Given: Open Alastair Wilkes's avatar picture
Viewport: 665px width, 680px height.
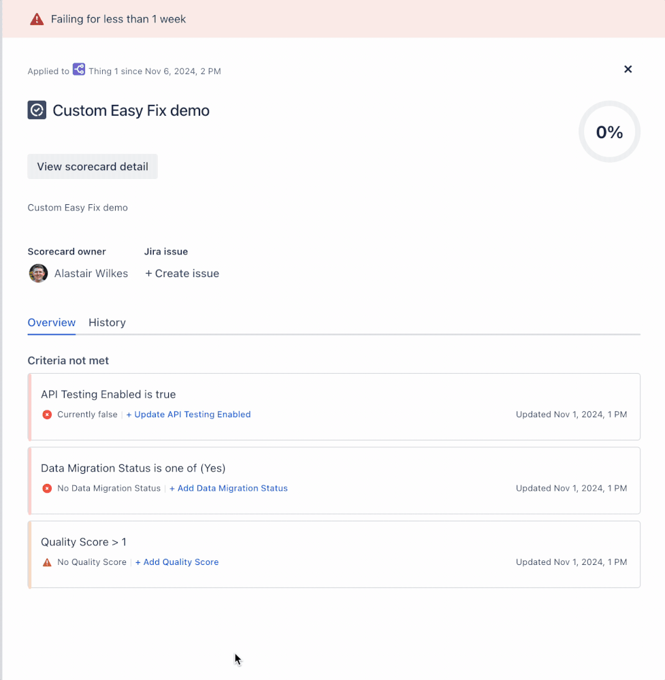Looking at the screenshot, I should tap(38, 273).
